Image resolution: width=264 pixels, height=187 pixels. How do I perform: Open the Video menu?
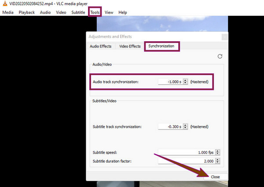(x=61, y=12)
